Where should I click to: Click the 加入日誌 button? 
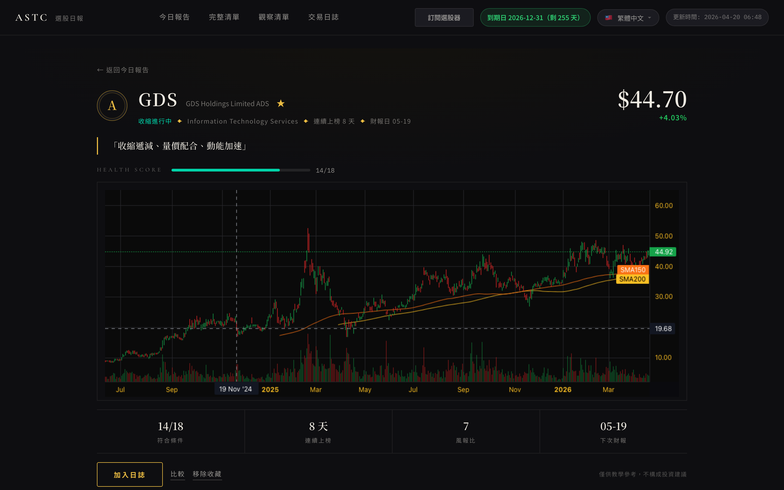(130, 474)
